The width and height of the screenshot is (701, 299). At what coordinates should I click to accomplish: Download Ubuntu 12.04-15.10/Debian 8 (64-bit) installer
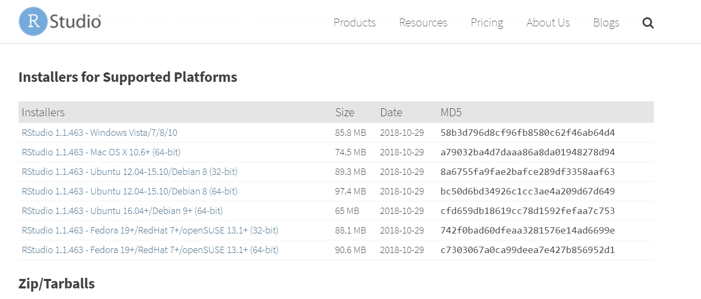130,191
